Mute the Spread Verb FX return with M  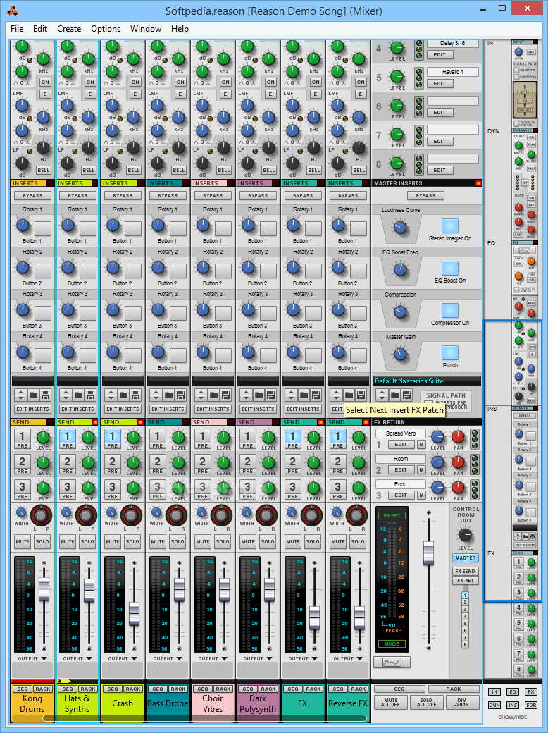[421, 445]
